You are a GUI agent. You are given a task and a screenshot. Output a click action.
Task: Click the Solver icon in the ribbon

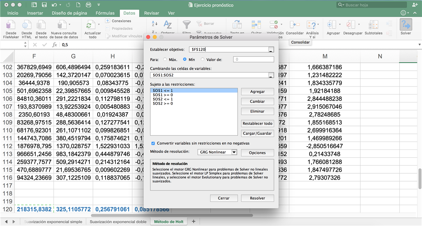(x=406, y=26)
